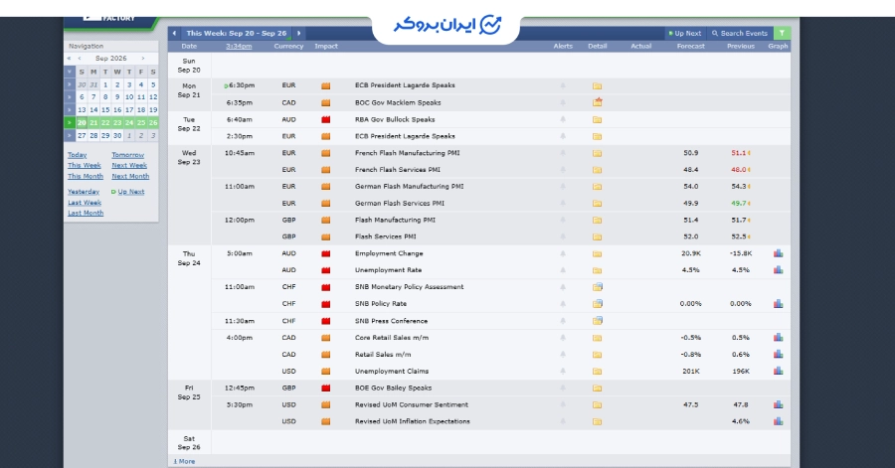Select week row of Sep 6 arrow

[x=69, y=97]
